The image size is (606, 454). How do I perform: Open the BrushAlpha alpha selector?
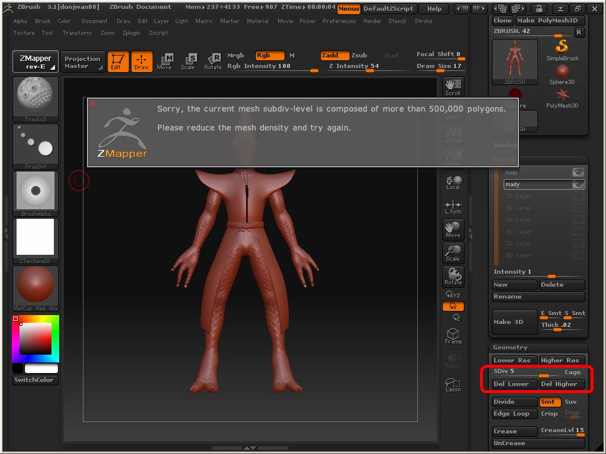[x=36, y=194]
